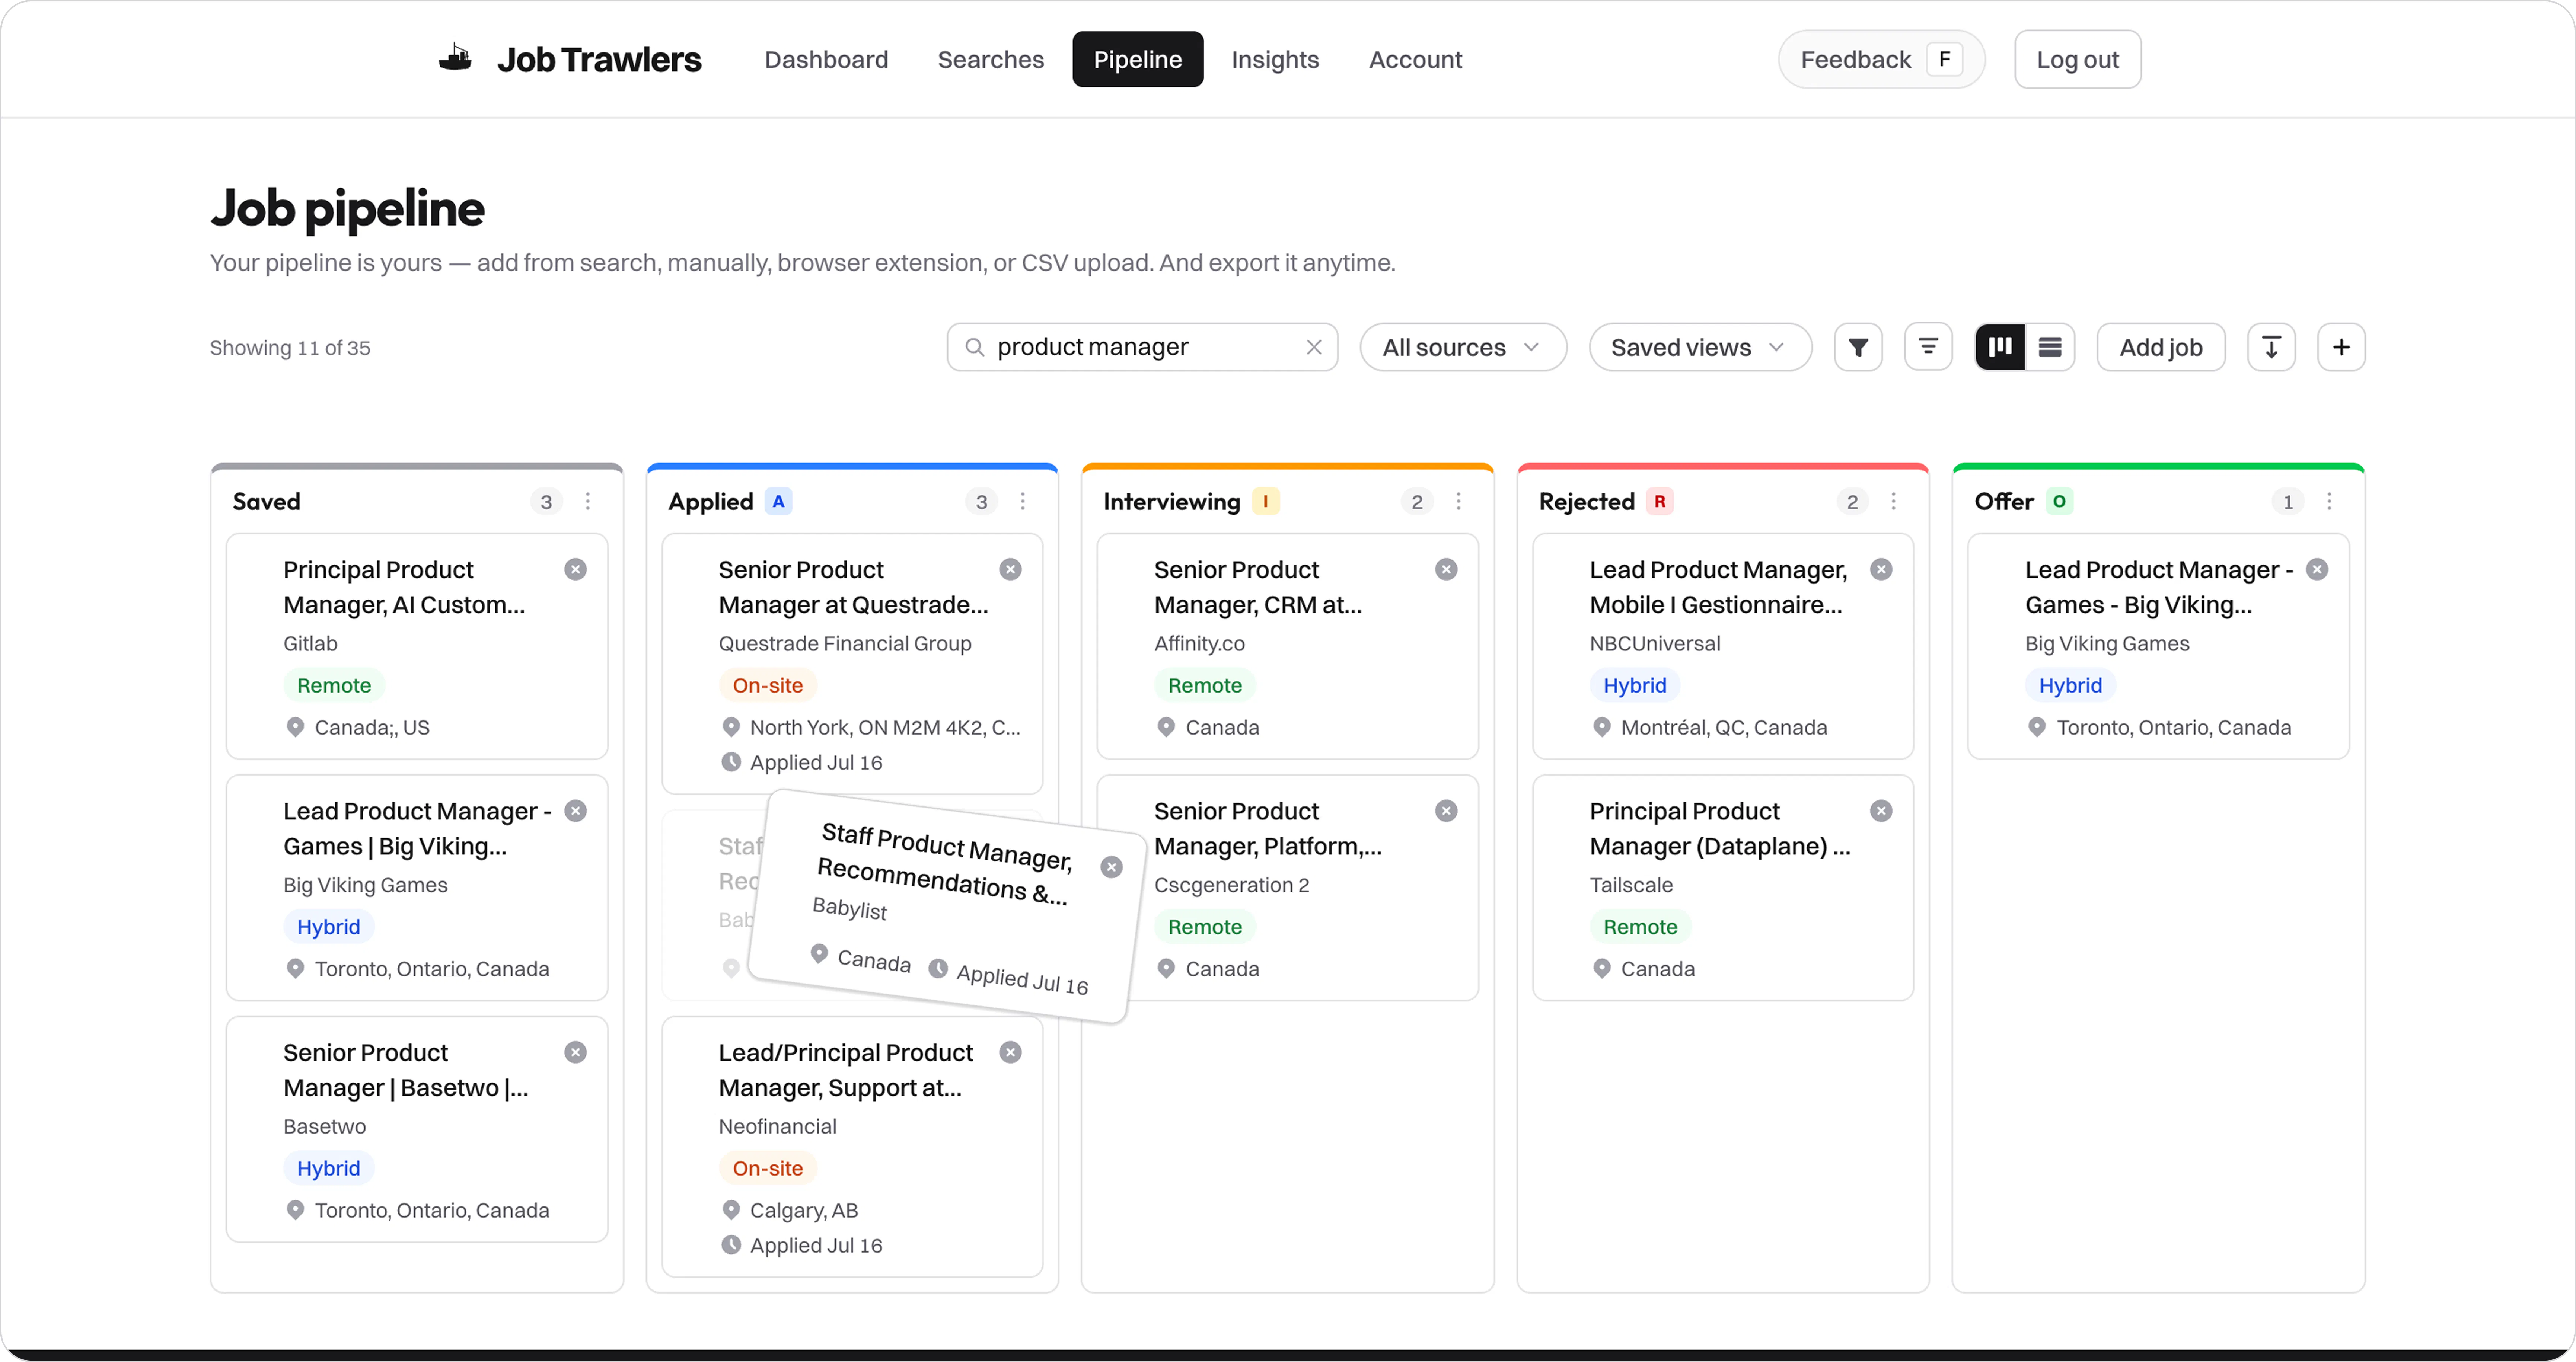
Task: Click the Remote tag on Gitlab card
Action: pos(334,685)
